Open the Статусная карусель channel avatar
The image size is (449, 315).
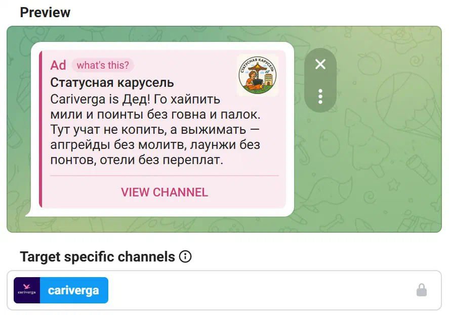click(x=258, y=75)
